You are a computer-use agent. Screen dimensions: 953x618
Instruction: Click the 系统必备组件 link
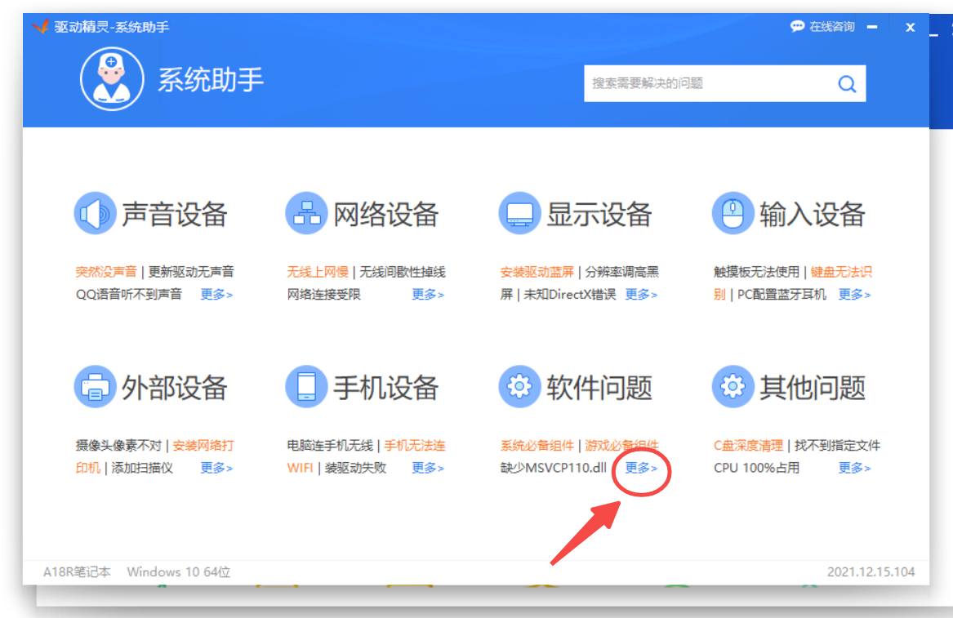coord(537,446)
